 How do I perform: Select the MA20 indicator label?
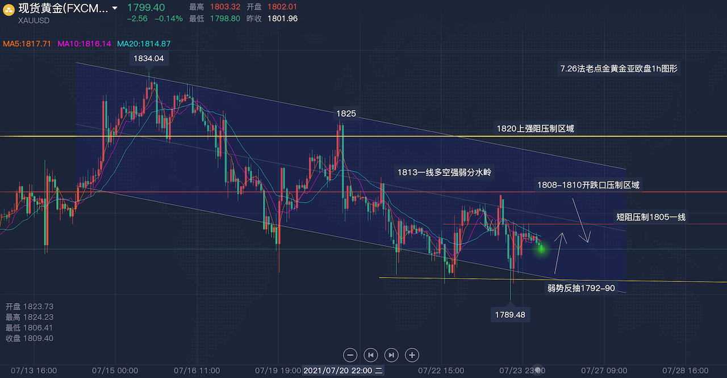144,44
